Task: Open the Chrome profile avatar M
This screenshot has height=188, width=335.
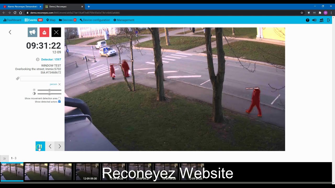Action: tap(326, 13)
